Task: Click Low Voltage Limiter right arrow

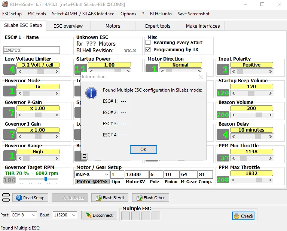Action: pos(57,72)
